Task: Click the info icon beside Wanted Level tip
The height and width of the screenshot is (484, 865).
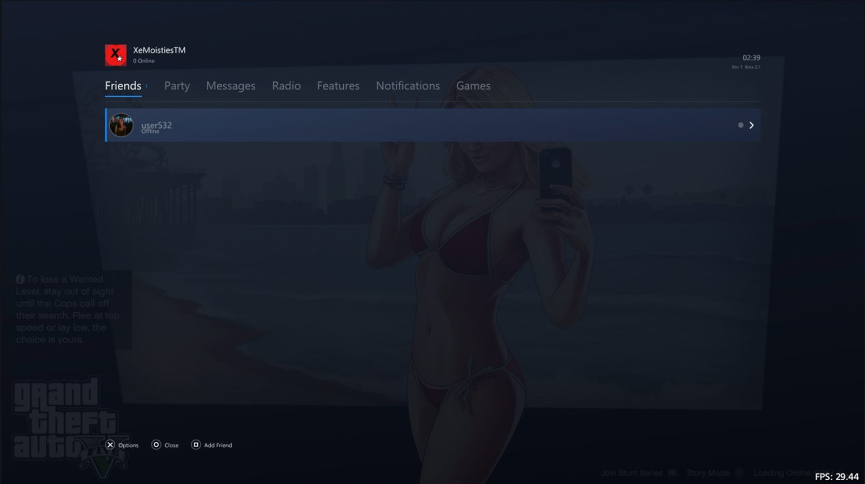Action: point(20,279)
